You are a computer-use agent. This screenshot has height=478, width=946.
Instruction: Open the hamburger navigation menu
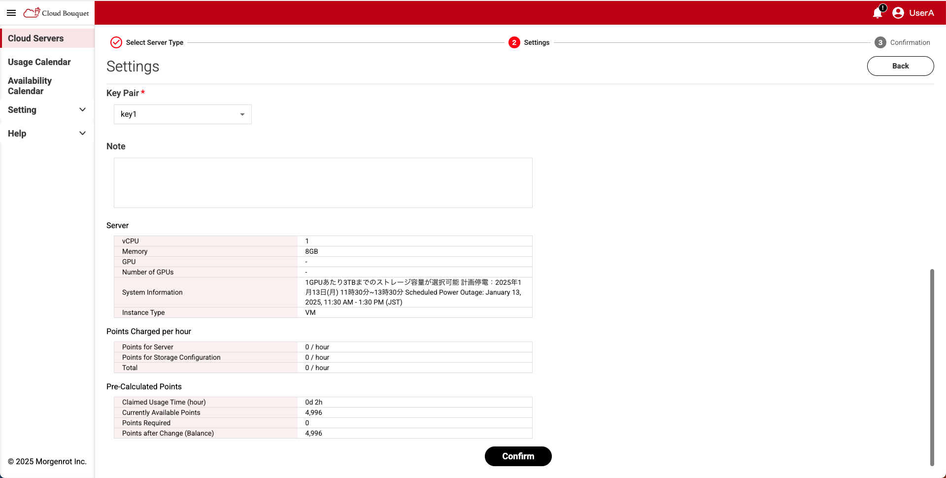point(11,13)
